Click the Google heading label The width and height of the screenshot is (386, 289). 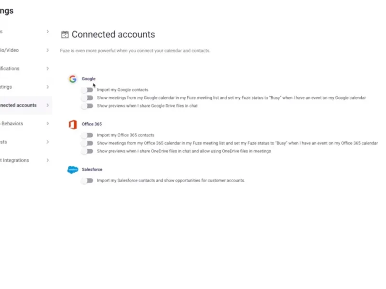89,79
